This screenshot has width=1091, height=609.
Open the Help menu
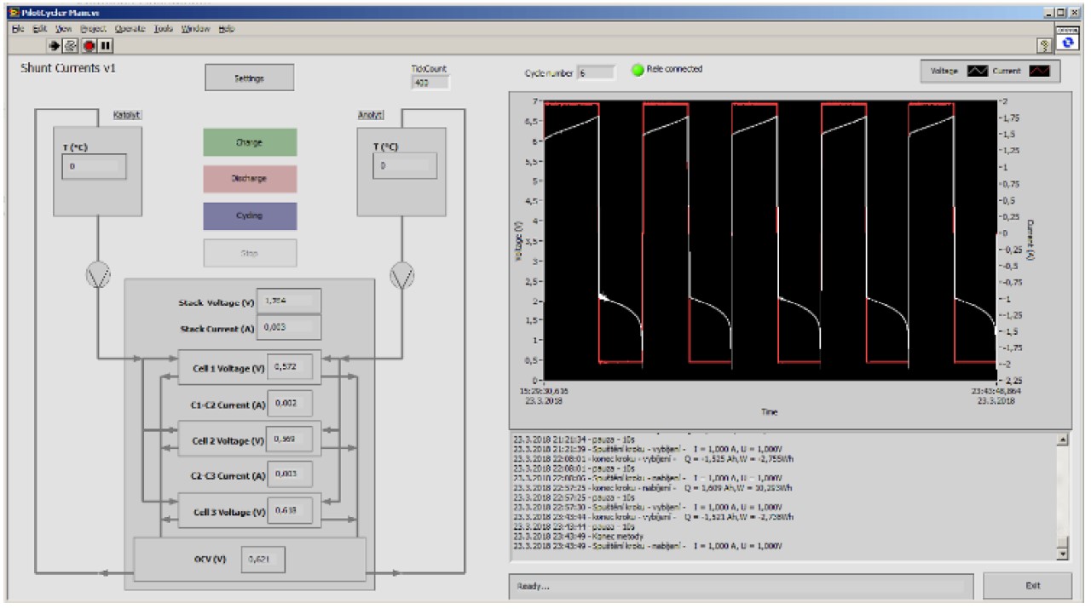click(226, 29)
